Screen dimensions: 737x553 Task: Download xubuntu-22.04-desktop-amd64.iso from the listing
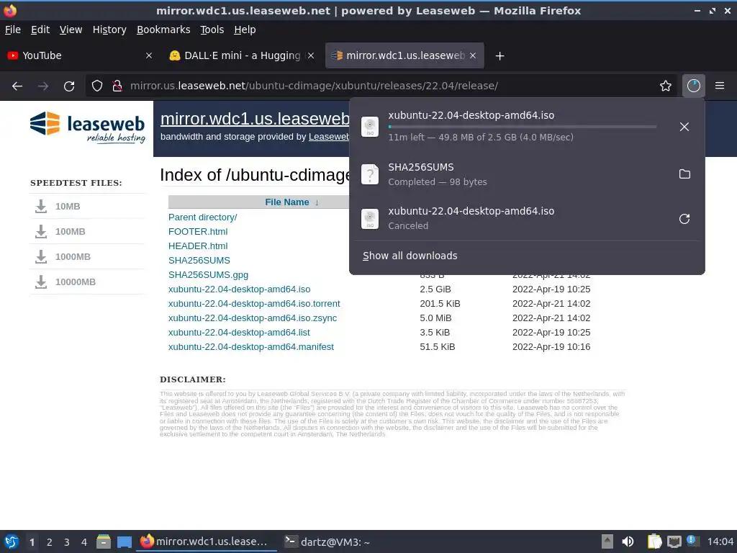pos(239,289)
